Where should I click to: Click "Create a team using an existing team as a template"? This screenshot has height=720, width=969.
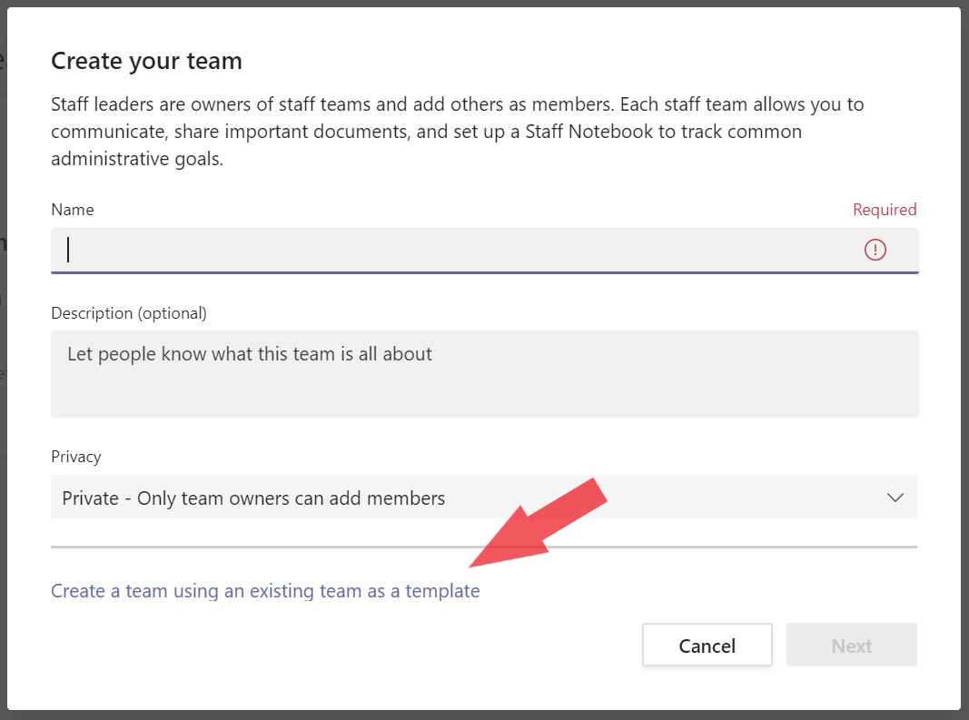click(x=265, y=590)
